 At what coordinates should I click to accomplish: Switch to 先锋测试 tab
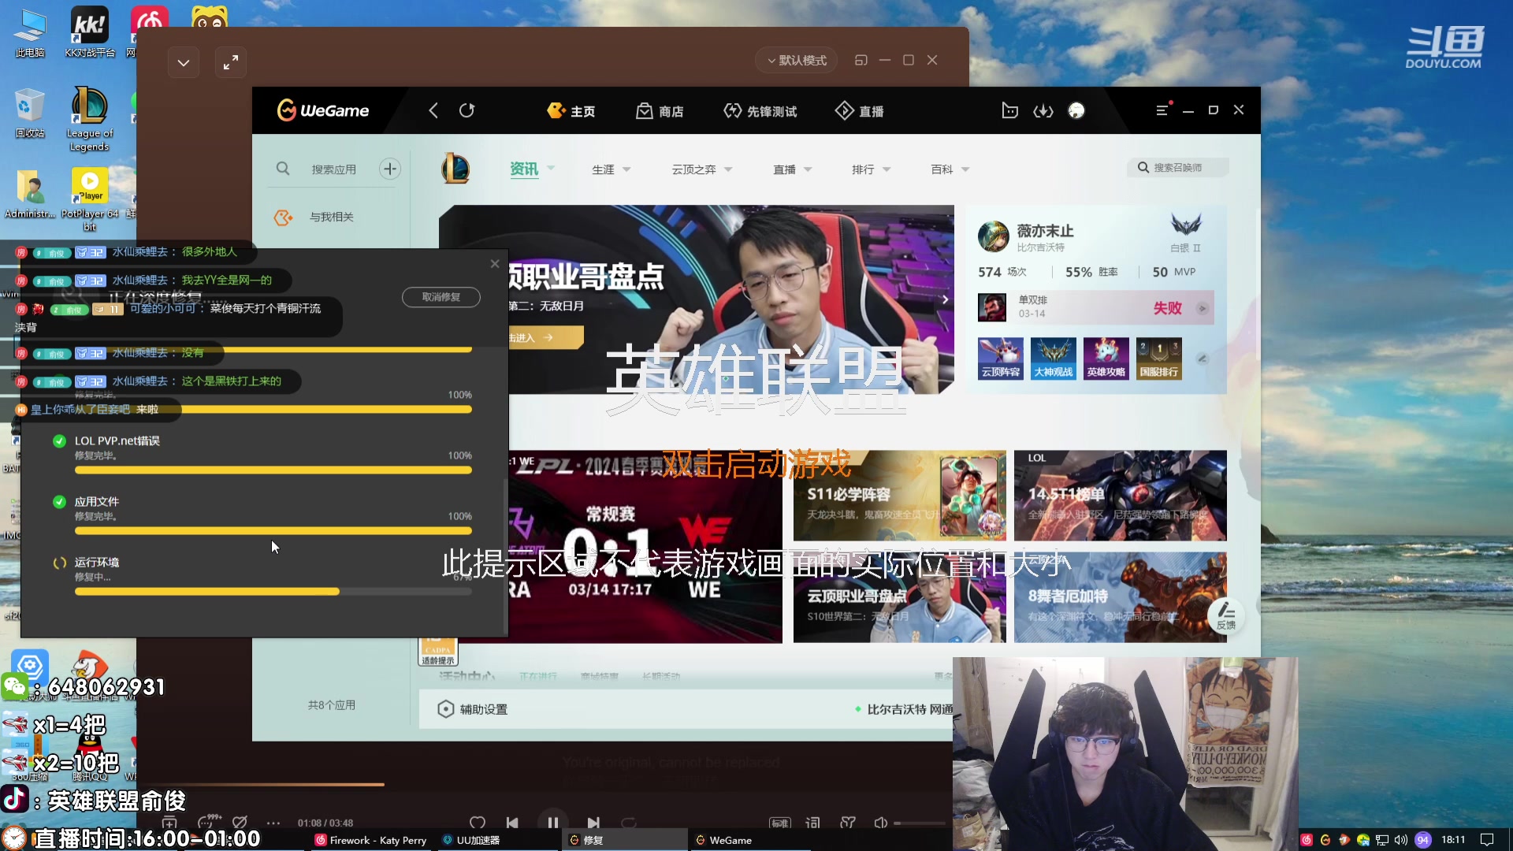pos(760,111)
